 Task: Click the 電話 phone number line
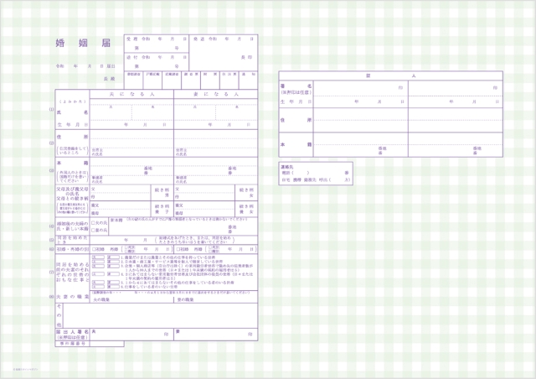tap(315, 174)
